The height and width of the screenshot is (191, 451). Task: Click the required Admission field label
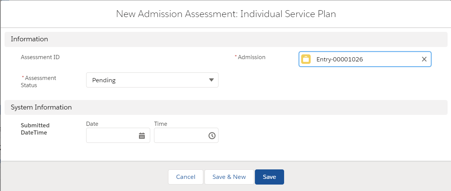tap(251, 57)
